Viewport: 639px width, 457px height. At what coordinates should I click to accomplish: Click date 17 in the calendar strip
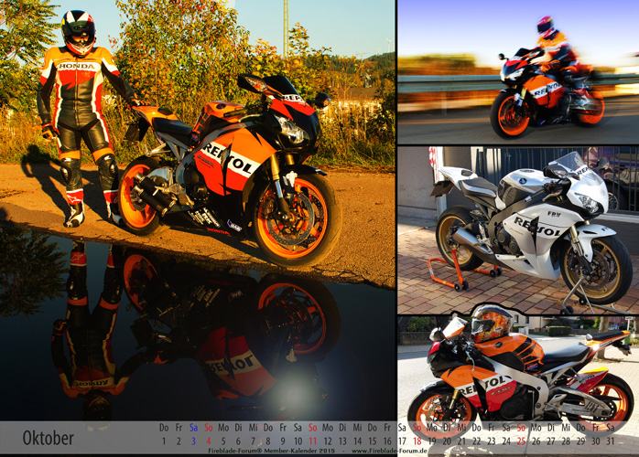click(x=402, y=441)
